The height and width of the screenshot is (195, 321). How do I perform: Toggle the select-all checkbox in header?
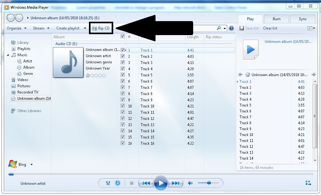[123, 36]
